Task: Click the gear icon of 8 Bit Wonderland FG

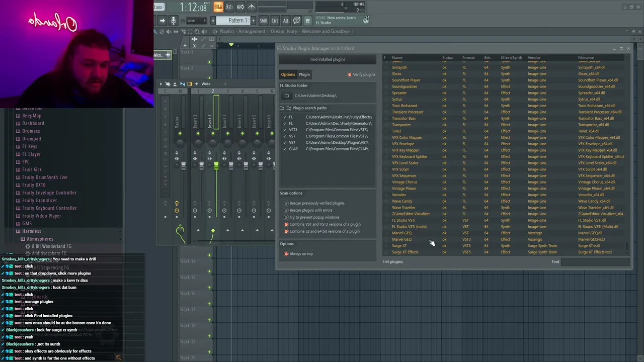Action: [x=29, y=246]
